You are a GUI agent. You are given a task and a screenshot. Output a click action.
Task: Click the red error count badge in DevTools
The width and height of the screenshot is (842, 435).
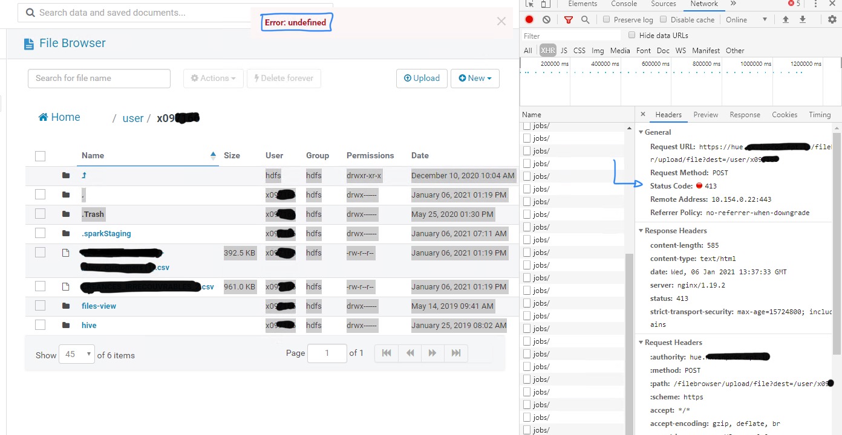click(x=794, y=4)
